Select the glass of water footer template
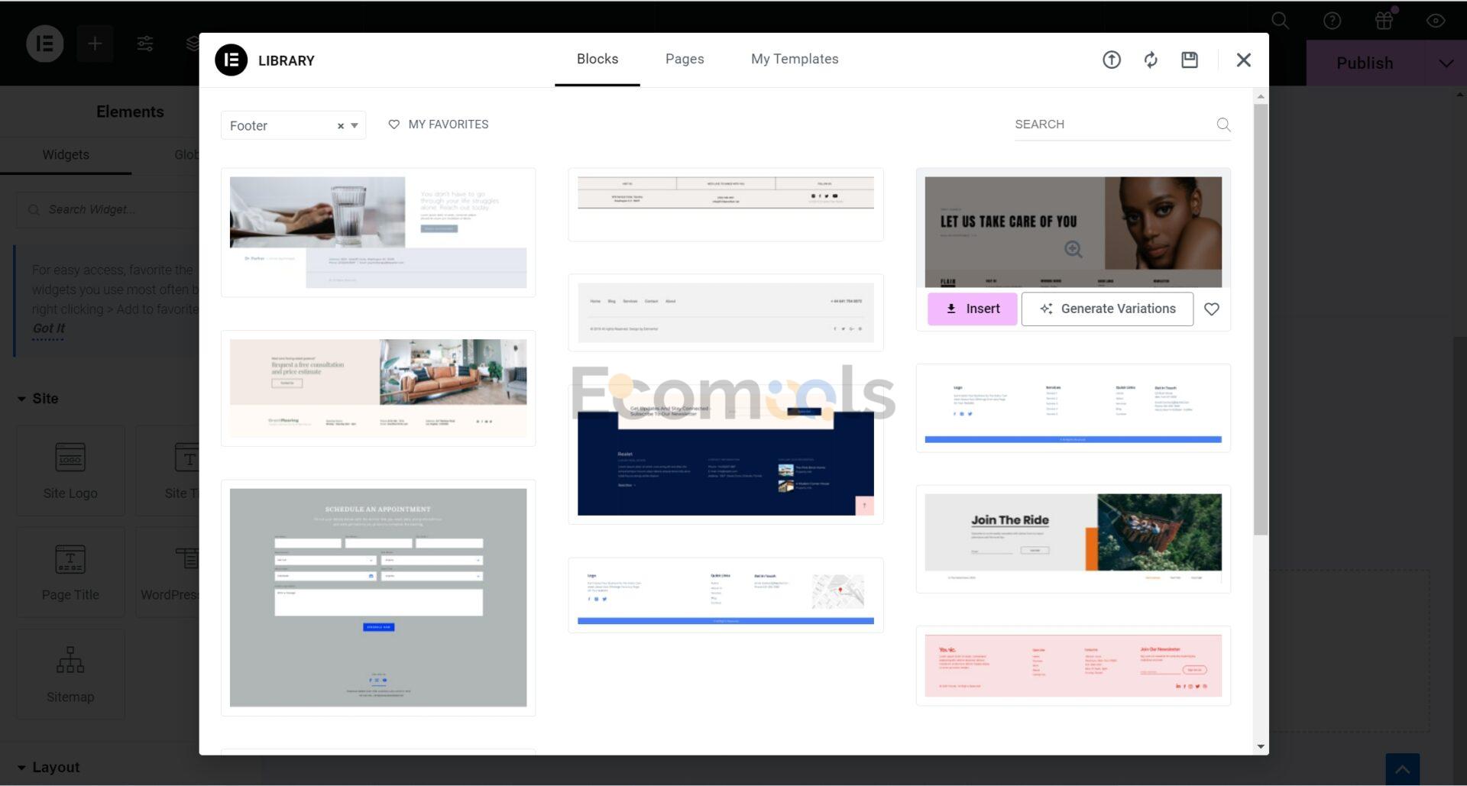Screen dimensions: 1467x786 tap(378, 232)
